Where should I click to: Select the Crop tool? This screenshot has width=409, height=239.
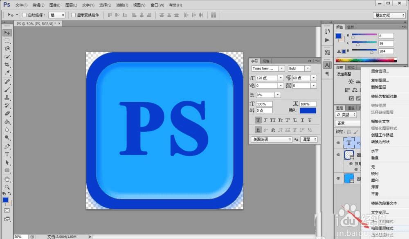click(7, 64)
